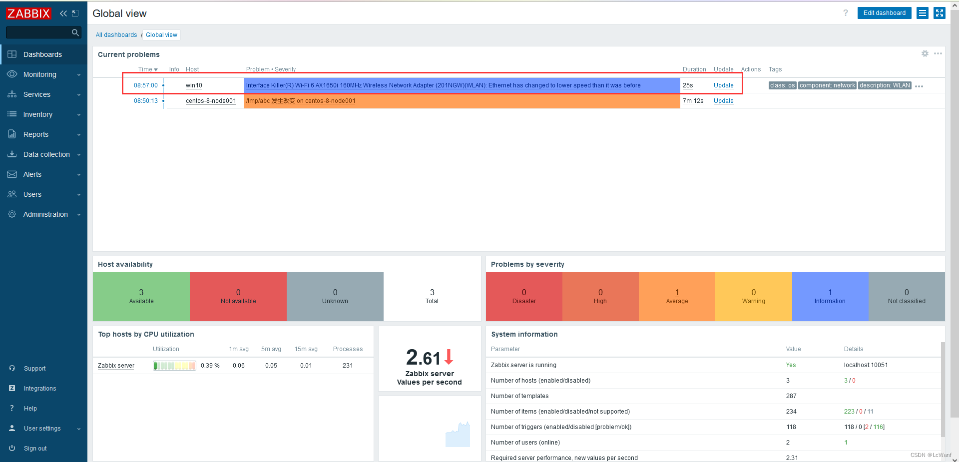Click Update for the centos-8-node001 problem

(723, 101)
